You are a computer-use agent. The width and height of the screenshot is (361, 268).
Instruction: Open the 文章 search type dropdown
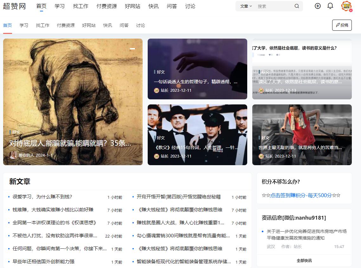pos(246,6)
